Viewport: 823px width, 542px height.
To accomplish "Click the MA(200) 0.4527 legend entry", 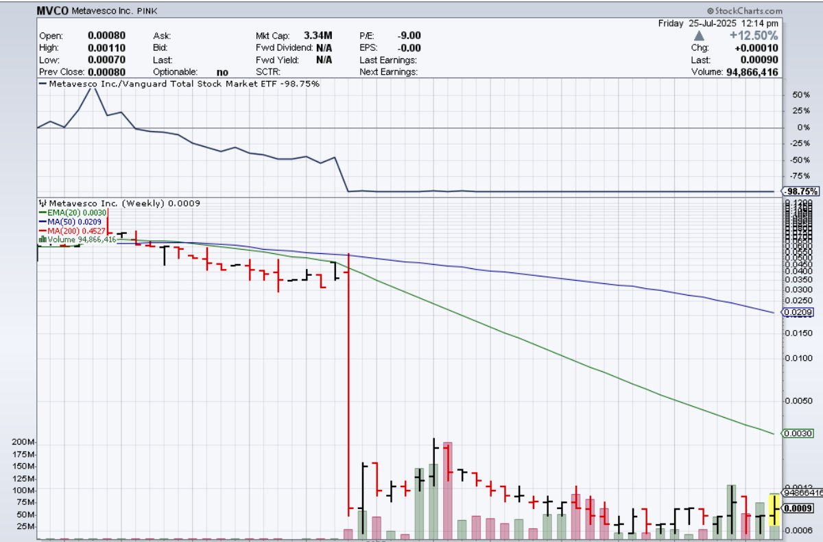I will (72, 231).
